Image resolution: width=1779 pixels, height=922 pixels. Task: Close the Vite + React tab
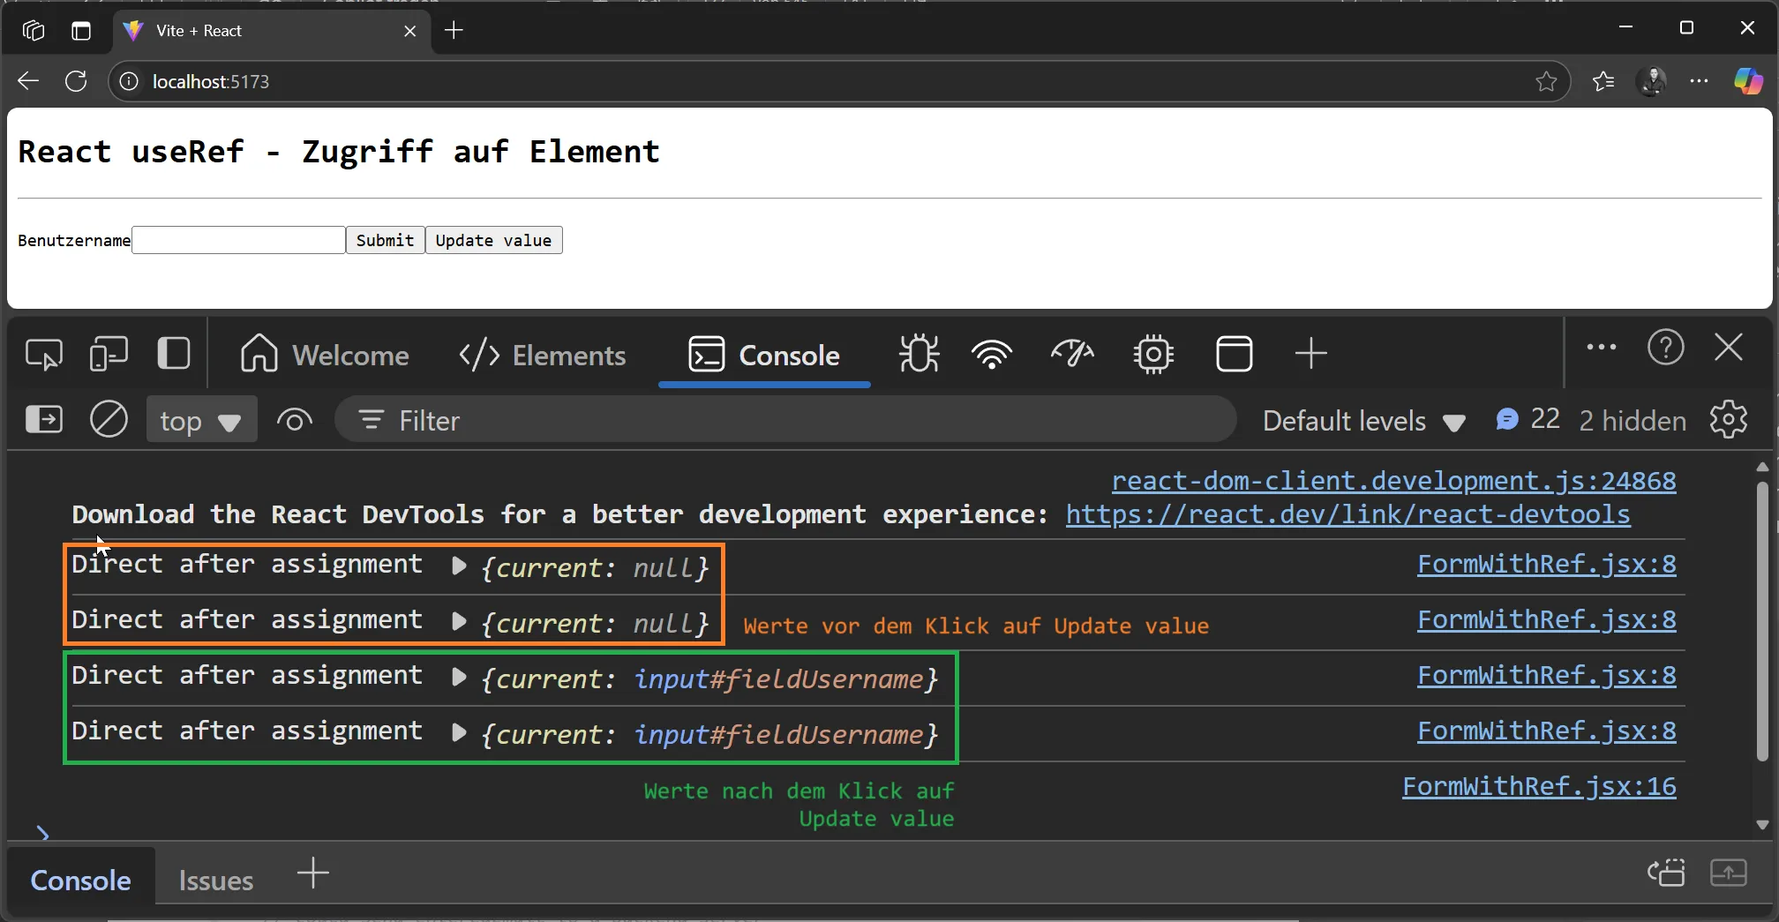[x=409, y=31]
